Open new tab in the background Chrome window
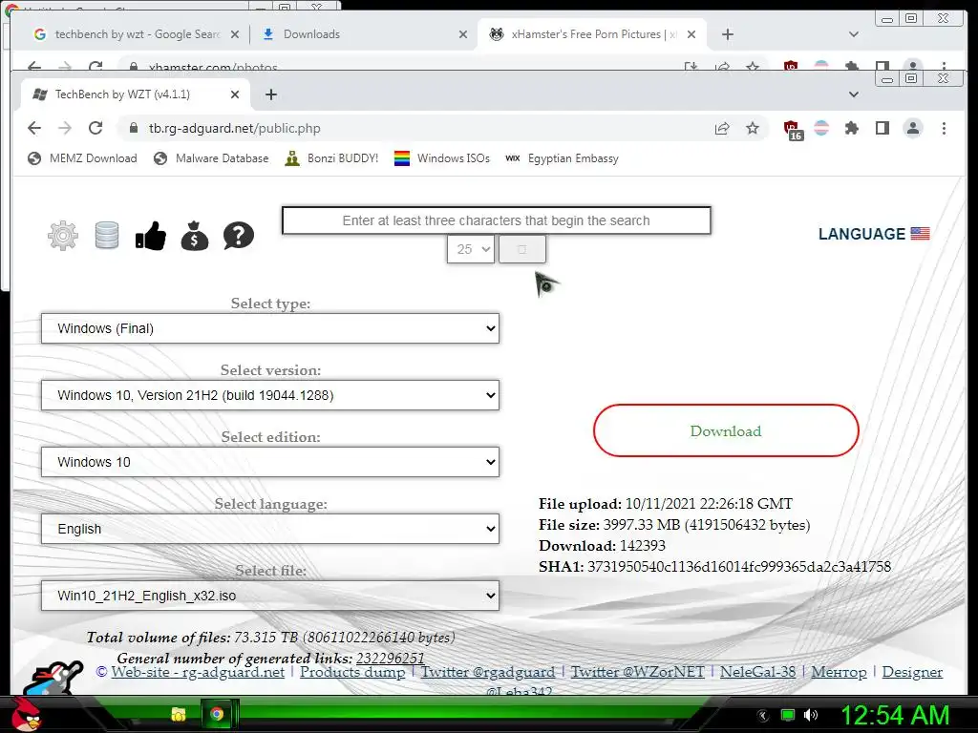 point(727,34)
